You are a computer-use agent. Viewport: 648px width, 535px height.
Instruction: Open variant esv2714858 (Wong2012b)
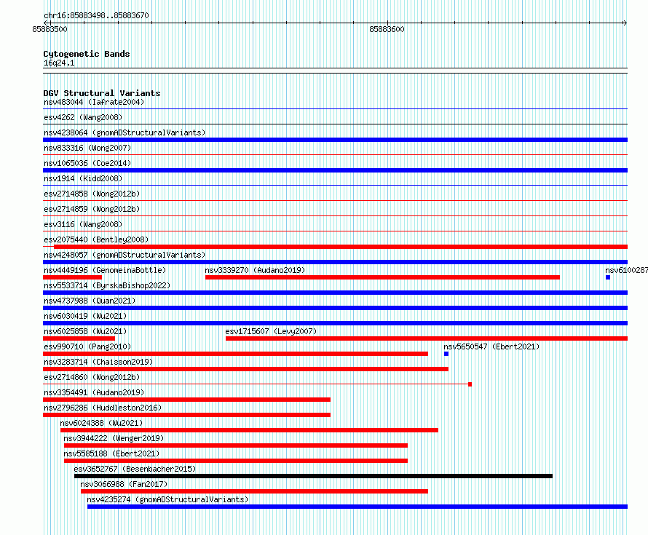pyautogui.click(x=92, y=194)
